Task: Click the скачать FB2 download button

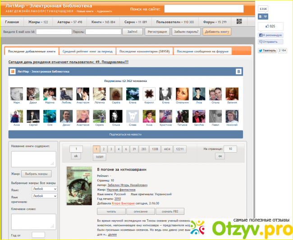Action: 169,211
